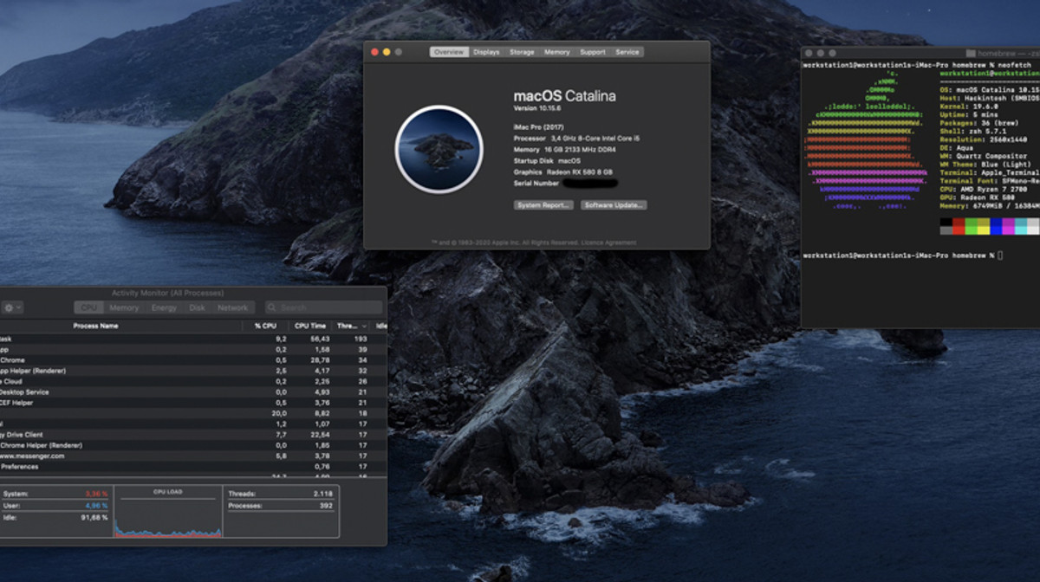Open the gear action menu in Activity Monitor
Image resolution: width=1040 pixels, height=582 pixels.
tap(12, 307)
